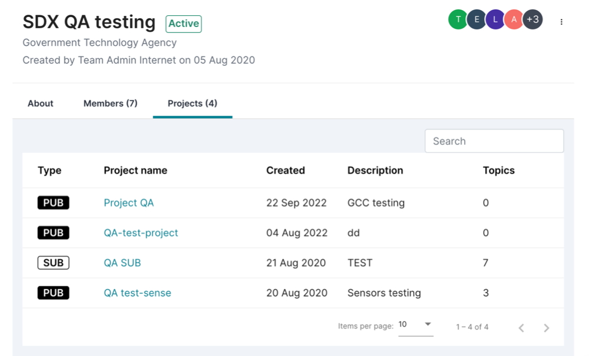Image resolution: width=589 pixels, height=356 pixels.
Task: Open the Project QA project link
Action: click(128, 202)
